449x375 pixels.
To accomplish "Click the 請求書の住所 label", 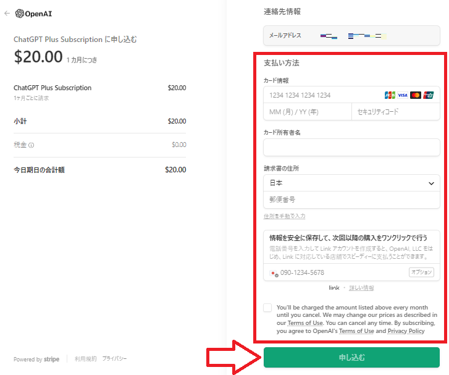I will click(x=281, y=169).
